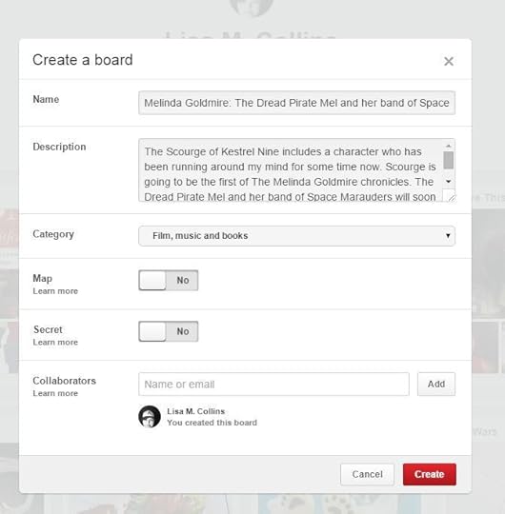Toggle the Map switch
The width and height of the screenshot is (505, 514).
pos(168,280)
